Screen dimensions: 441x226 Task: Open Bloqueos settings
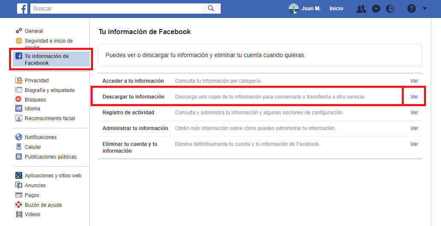coord(35,99)
